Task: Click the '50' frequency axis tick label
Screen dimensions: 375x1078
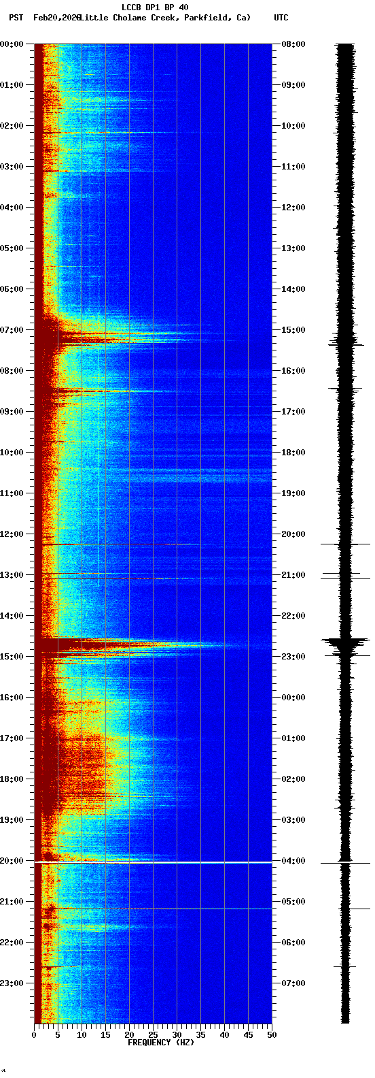Action: pos(272,1035)
